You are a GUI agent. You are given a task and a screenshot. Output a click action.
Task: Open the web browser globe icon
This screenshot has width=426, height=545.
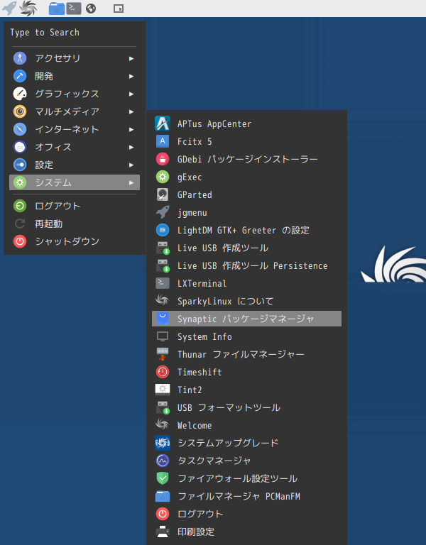pyautogui.click(x=91, y=9)
